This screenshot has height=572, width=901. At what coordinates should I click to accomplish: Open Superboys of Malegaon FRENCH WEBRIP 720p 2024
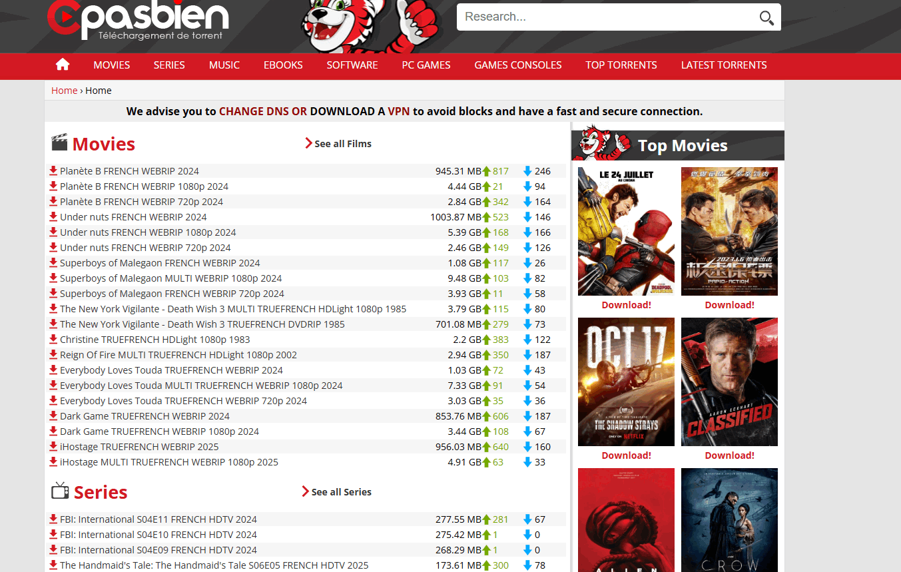click(x=172, y=294)
